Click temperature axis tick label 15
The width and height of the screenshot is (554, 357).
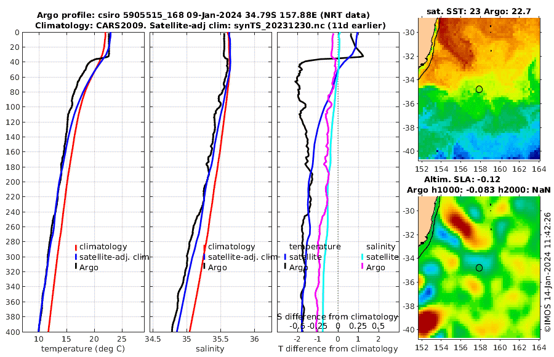66,339
